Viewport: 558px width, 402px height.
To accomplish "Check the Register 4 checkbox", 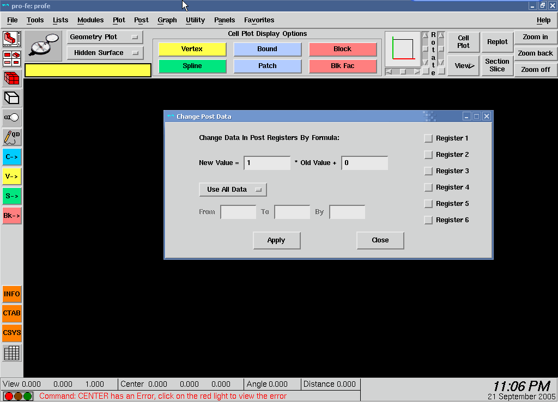I will 428,187.
